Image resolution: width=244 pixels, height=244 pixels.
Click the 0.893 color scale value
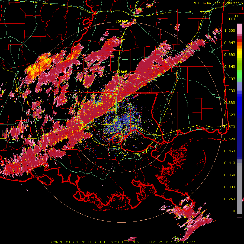pos(230,54)
